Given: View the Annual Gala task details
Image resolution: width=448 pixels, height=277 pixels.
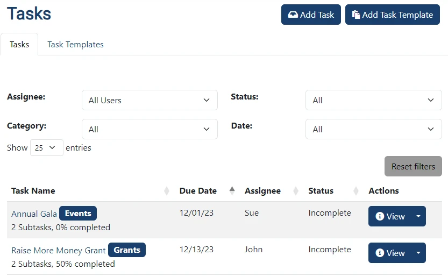Looking at the screenshot, I should [x=390, y=216].
